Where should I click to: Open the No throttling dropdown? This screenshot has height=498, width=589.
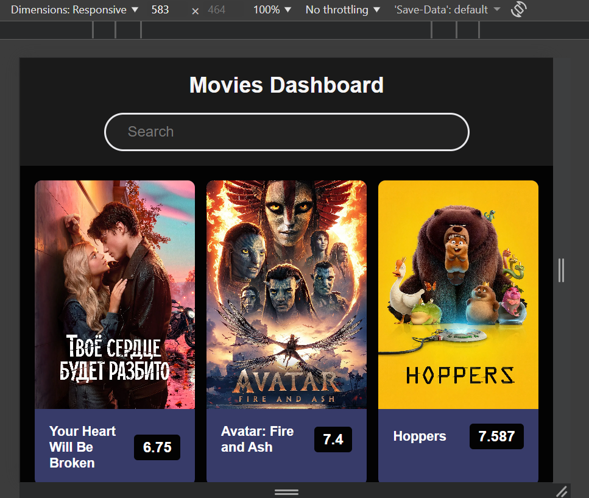(342, 10)
